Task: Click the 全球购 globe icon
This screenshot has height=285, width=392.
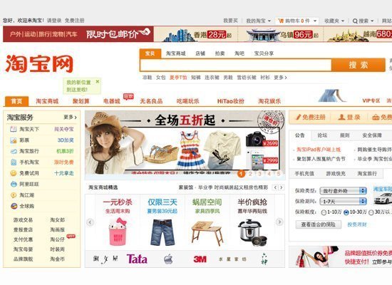Action: click(14, 206)
